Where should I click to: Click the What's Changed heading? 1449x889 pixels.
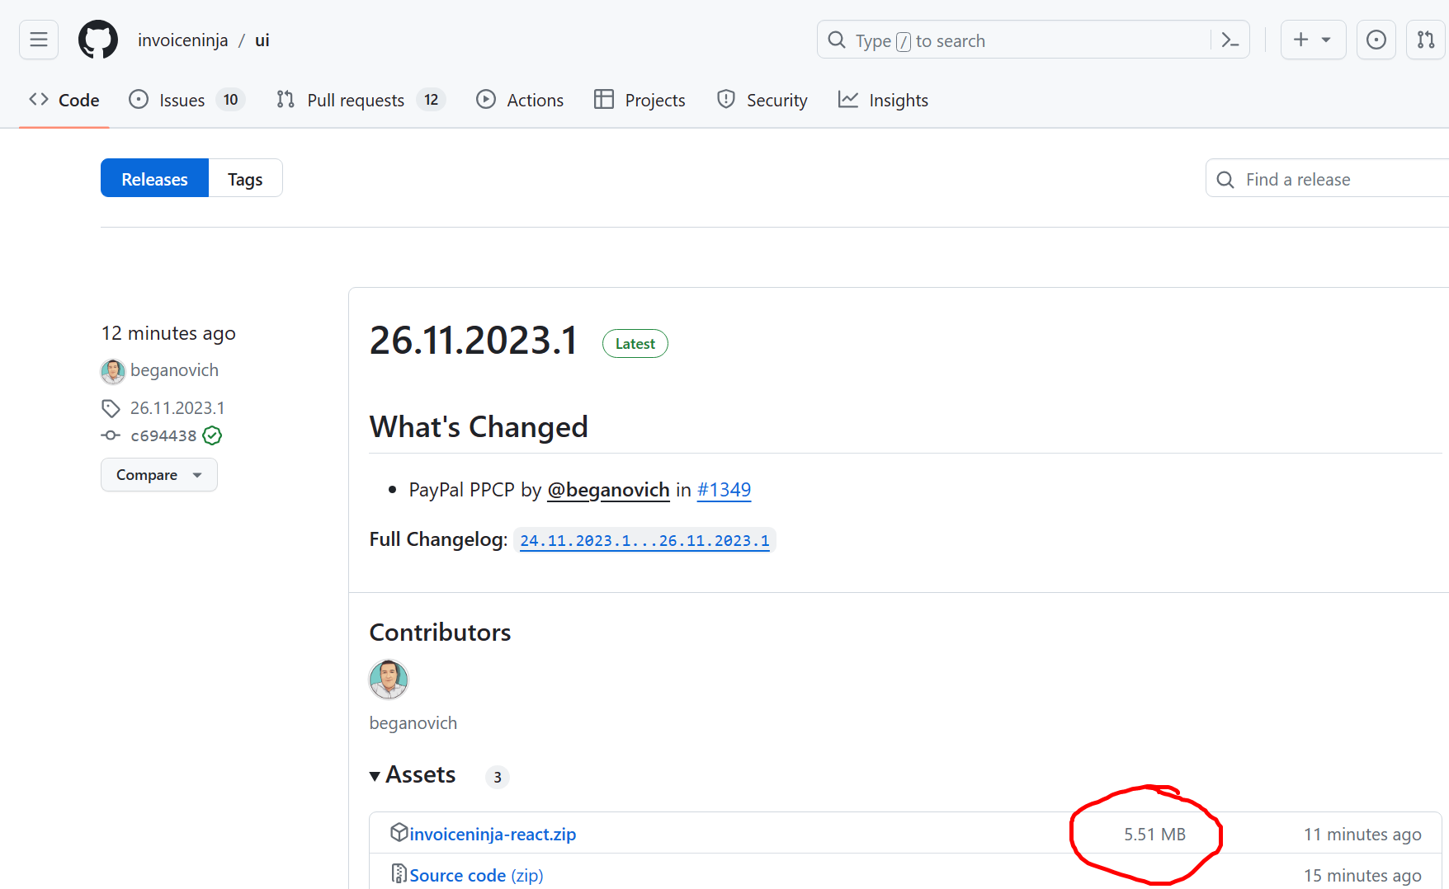479,427
